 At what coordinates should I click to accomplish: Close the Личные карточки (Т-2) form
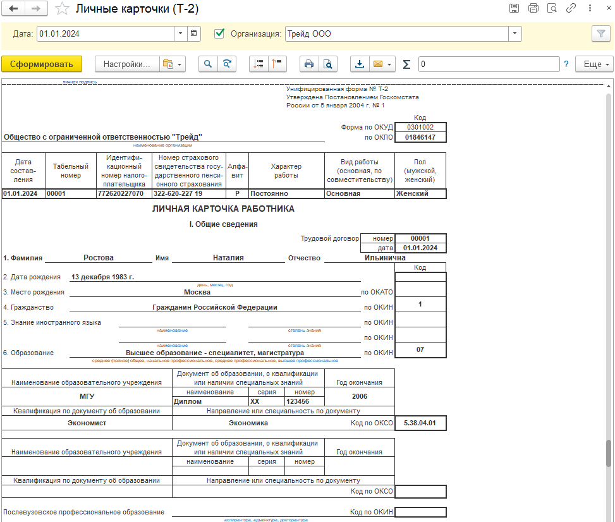(x=609, y=8)
